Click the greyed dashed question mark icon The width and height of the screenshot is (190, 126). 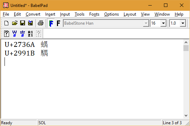(39, 34)
